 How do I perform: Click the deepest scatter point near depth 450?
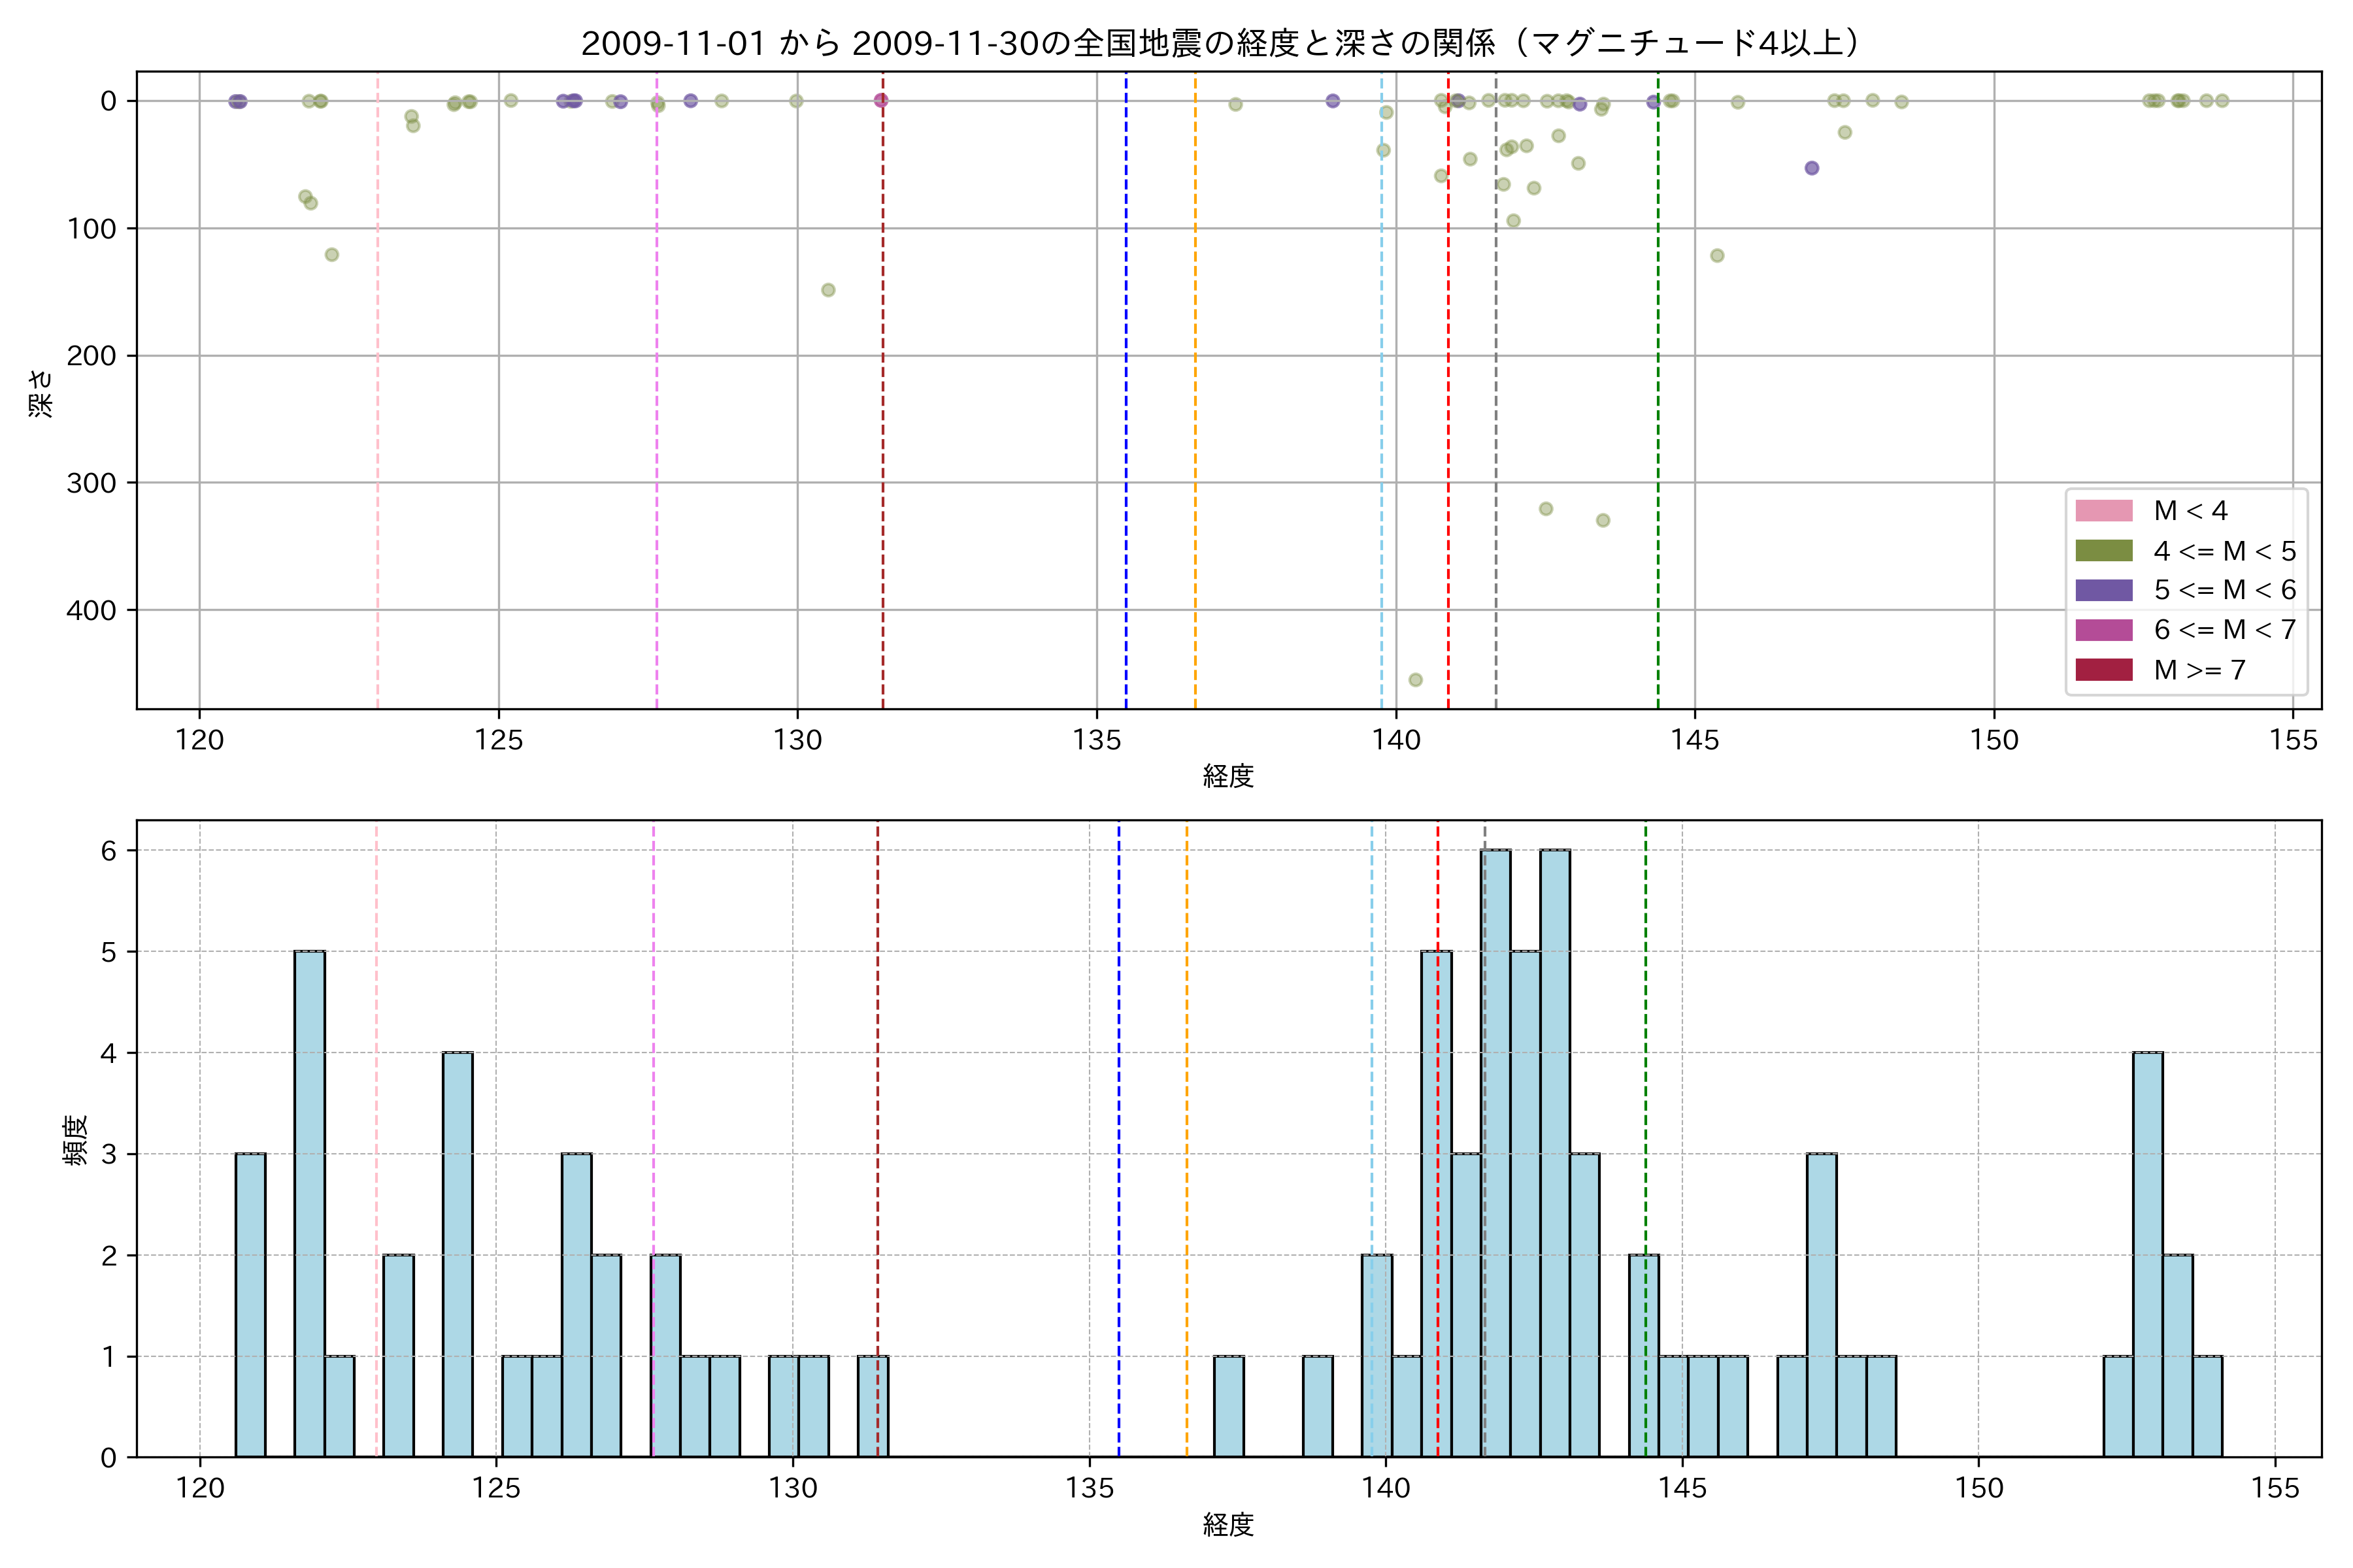1416,680
